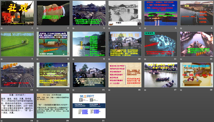
Task: Select the 戏好看吗 slide thumbnail
Action: coord(17,75)
